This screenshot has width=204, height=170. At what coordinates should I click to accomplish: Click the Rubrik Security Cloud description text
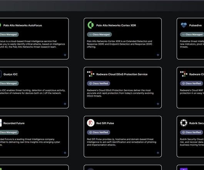click(x=192, y=142)
